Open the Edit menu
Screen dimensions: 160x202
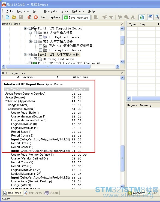tap(36, 11)
